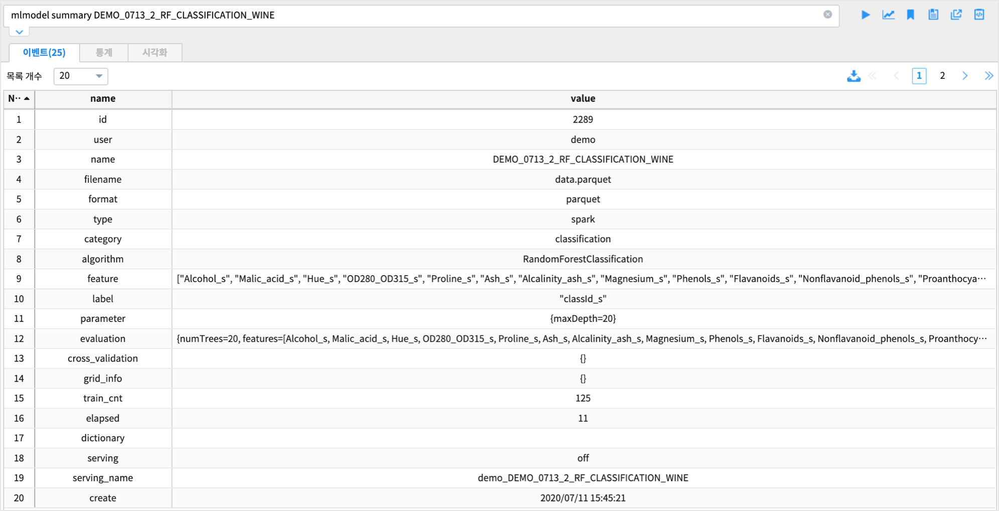Expand the query editor chevron below input
The image size is (999, 511).
19,32
